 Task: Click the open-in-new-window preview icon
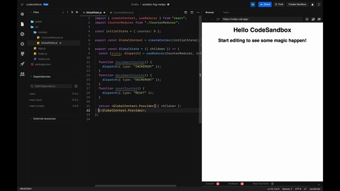(x=313, y=19)
